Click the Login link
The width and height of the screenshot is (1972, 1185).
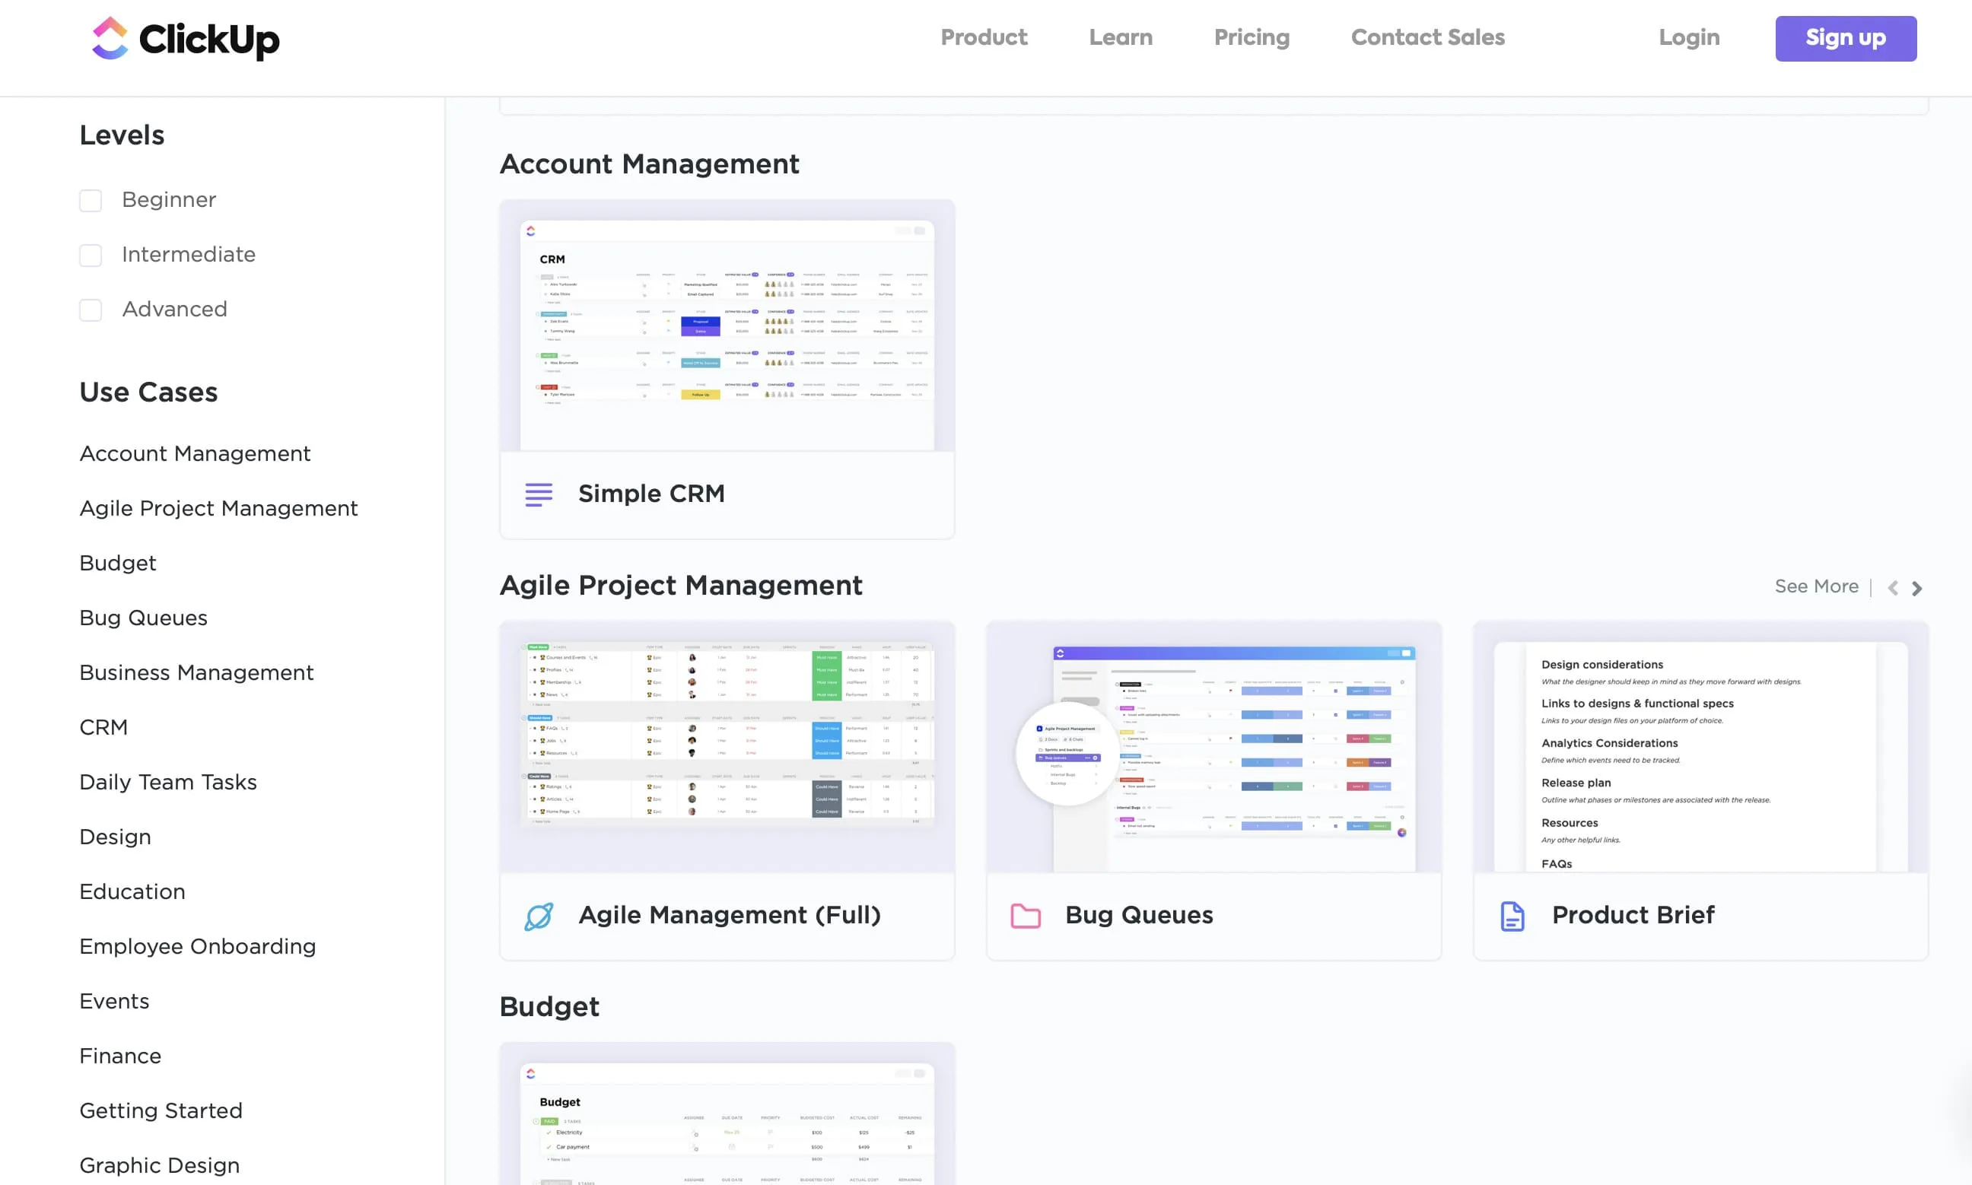coord(1687,38)
